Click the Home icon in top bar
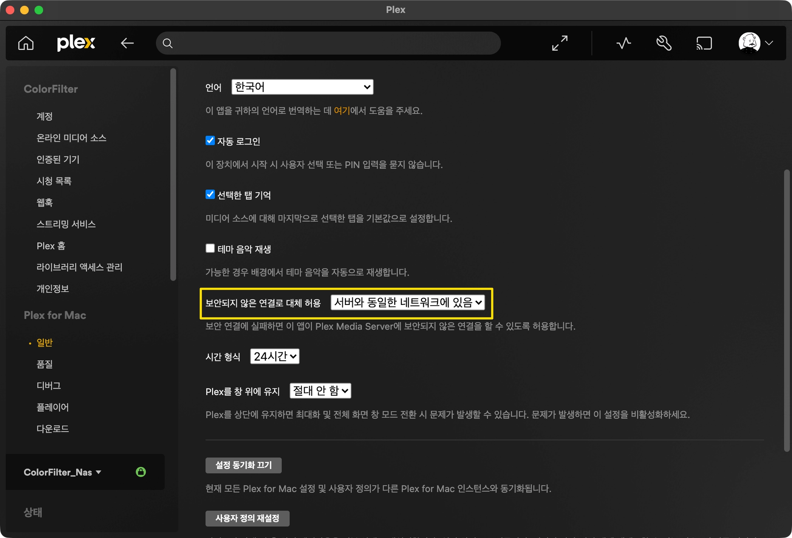Screen dimensions: 792x538 pyautogui.click(x=26, y=43)
